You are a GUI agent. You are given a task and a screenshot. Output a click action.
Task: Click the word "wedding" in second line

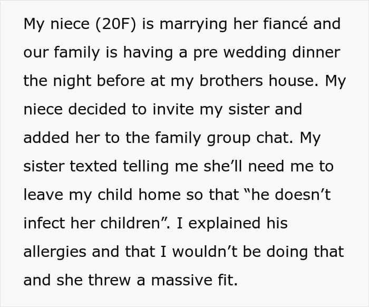[255, 53]
